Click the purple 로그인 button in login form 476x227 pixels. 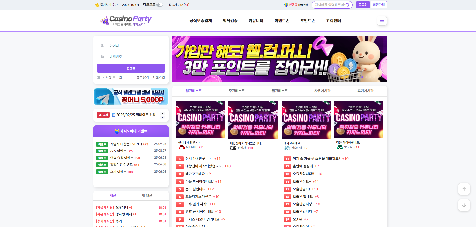coord(131,68)
